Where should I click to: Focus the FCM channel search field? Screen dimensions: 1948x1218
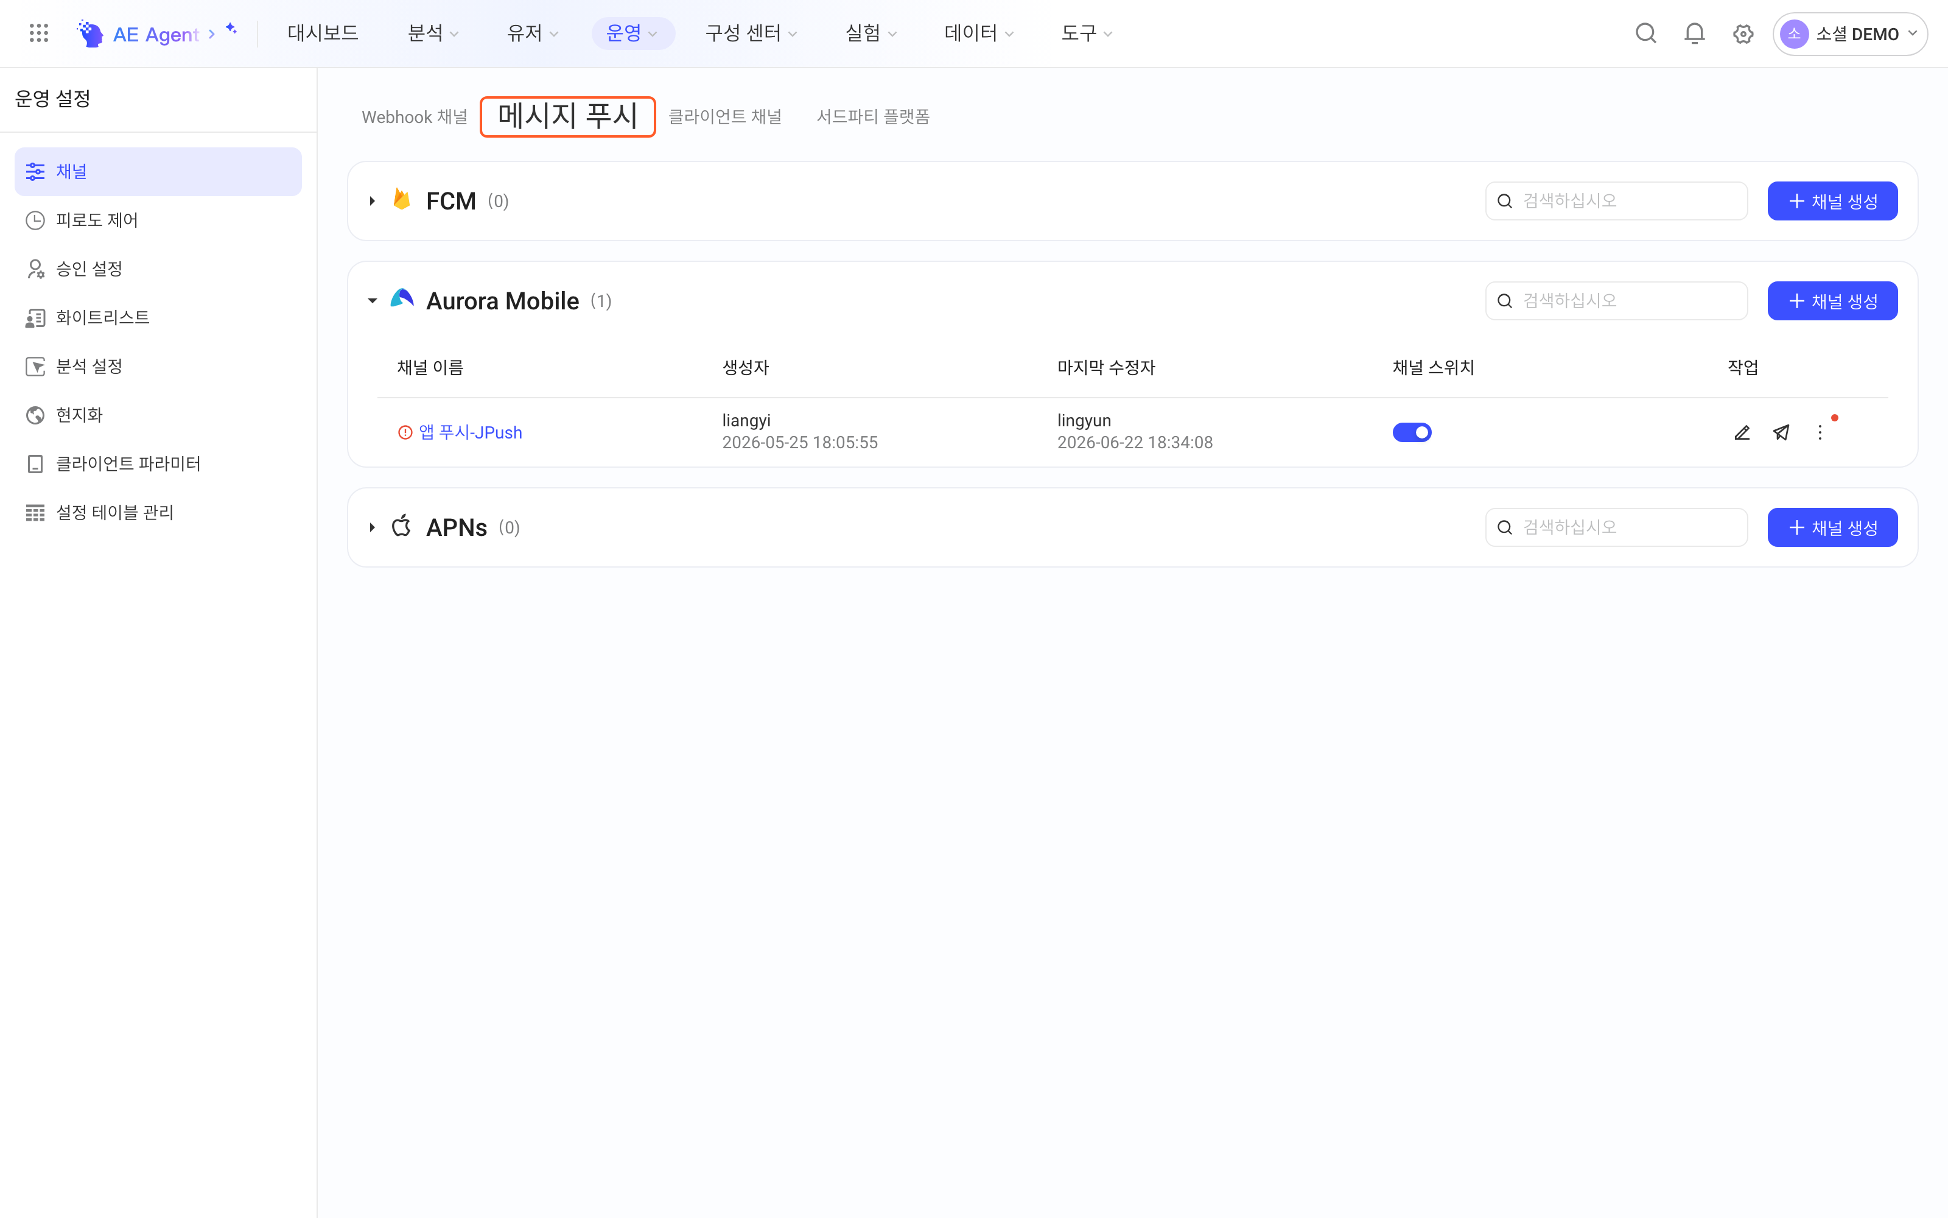1616,200
